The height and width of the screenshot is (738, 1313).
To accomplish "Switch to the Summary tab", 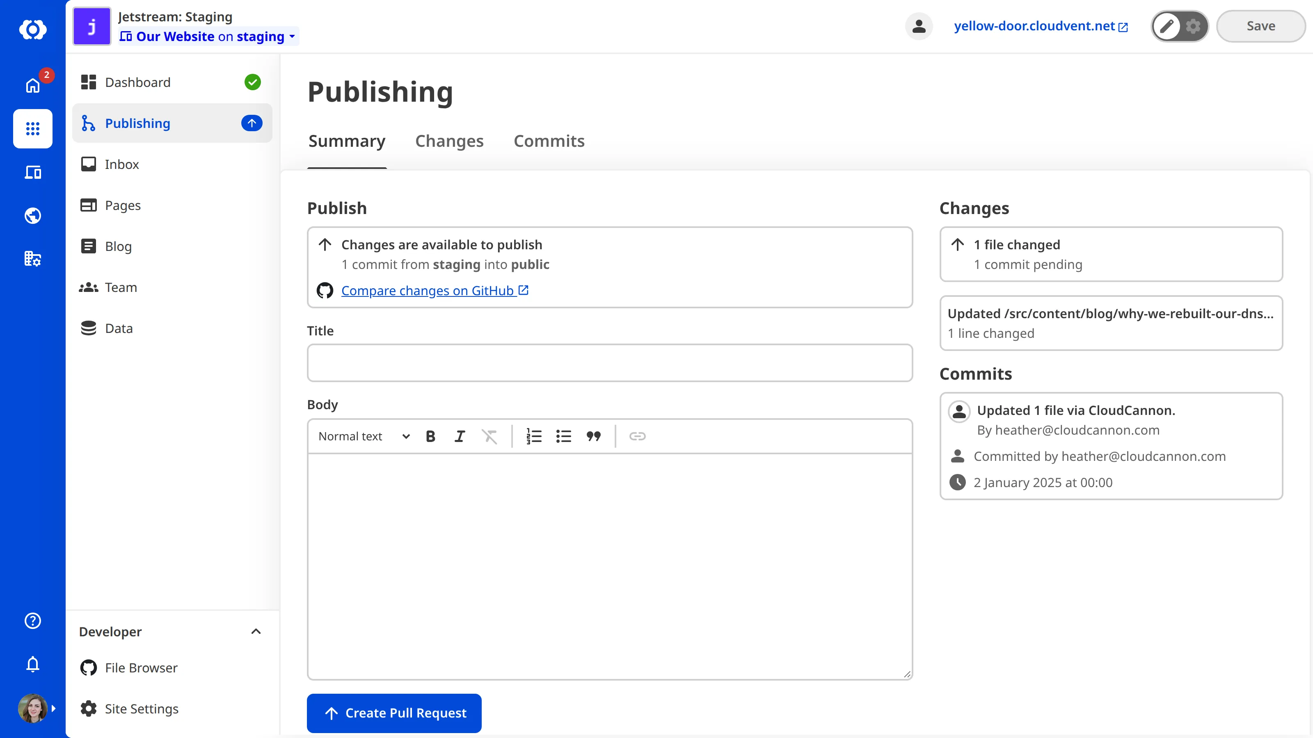I will point(347,141).
